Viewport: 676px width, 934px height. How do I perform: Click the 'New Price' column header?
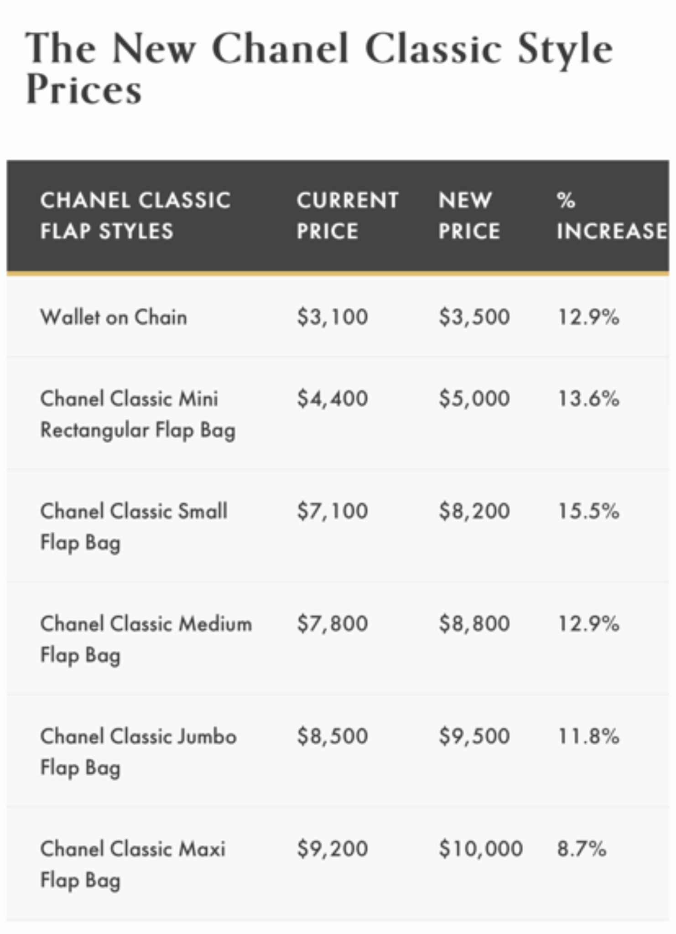pyautogui.click(x=469, y=216)
